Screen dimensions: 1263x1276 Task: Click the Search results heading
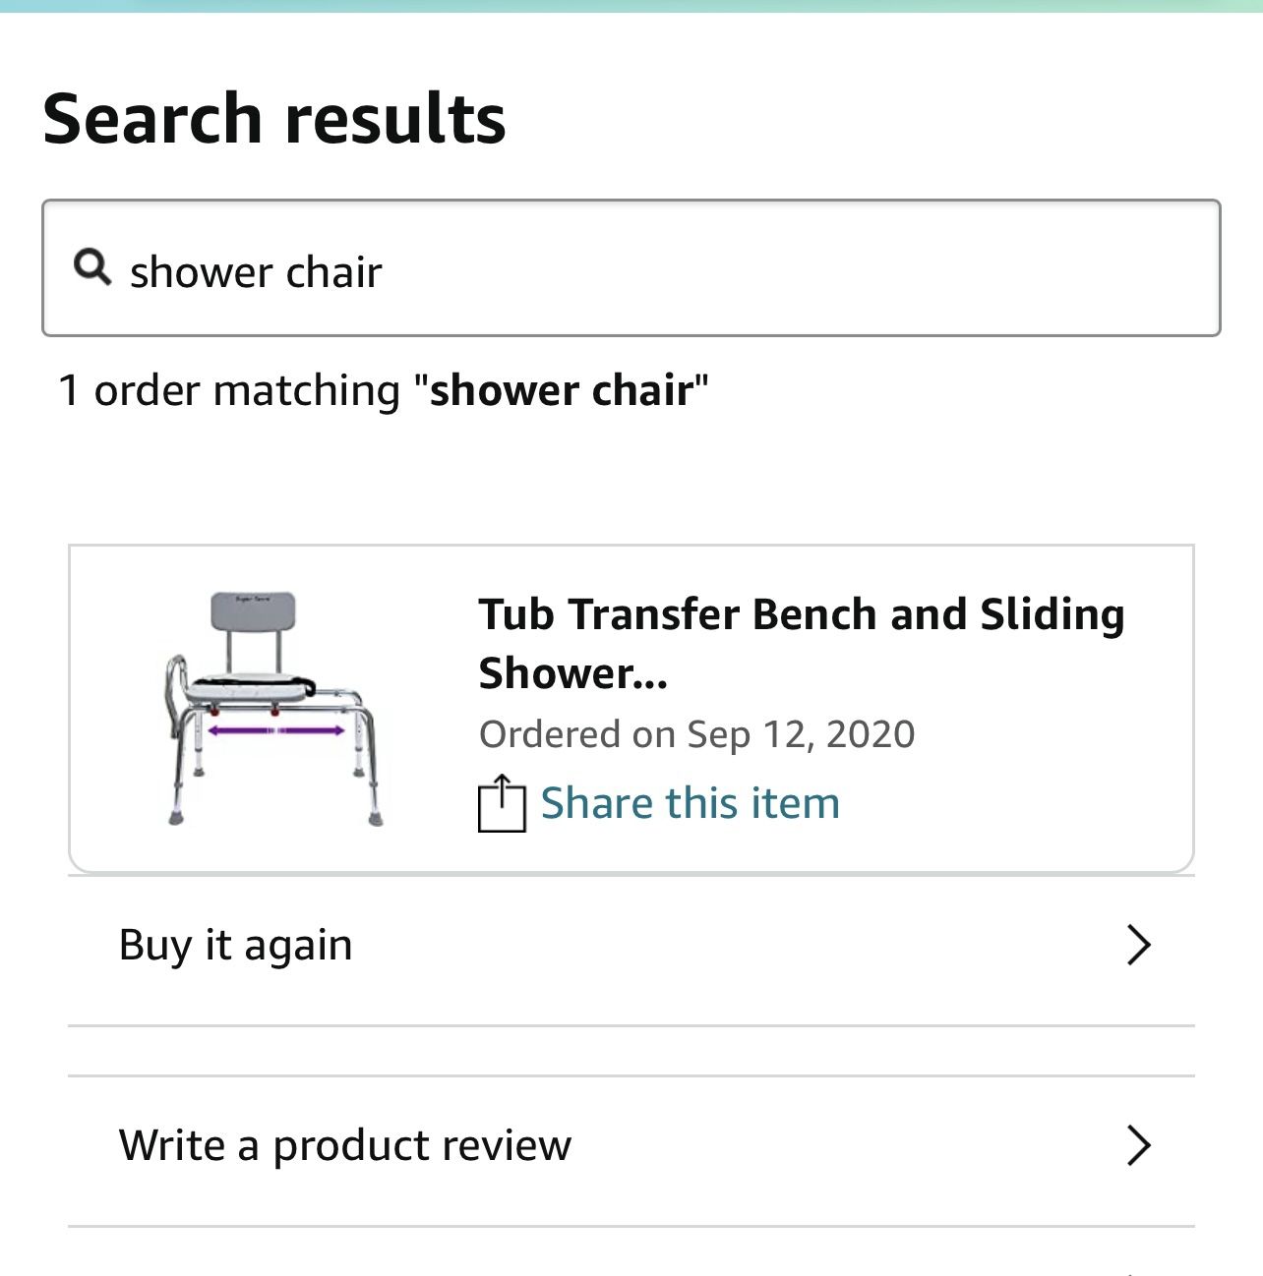tap(274, 119)
